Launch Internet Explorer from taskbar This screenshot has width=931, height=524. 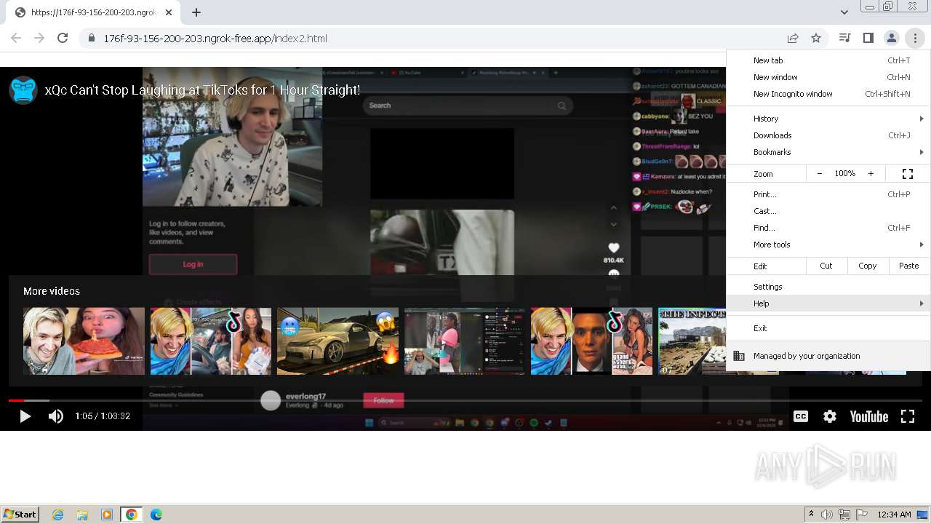coord(58,515)
